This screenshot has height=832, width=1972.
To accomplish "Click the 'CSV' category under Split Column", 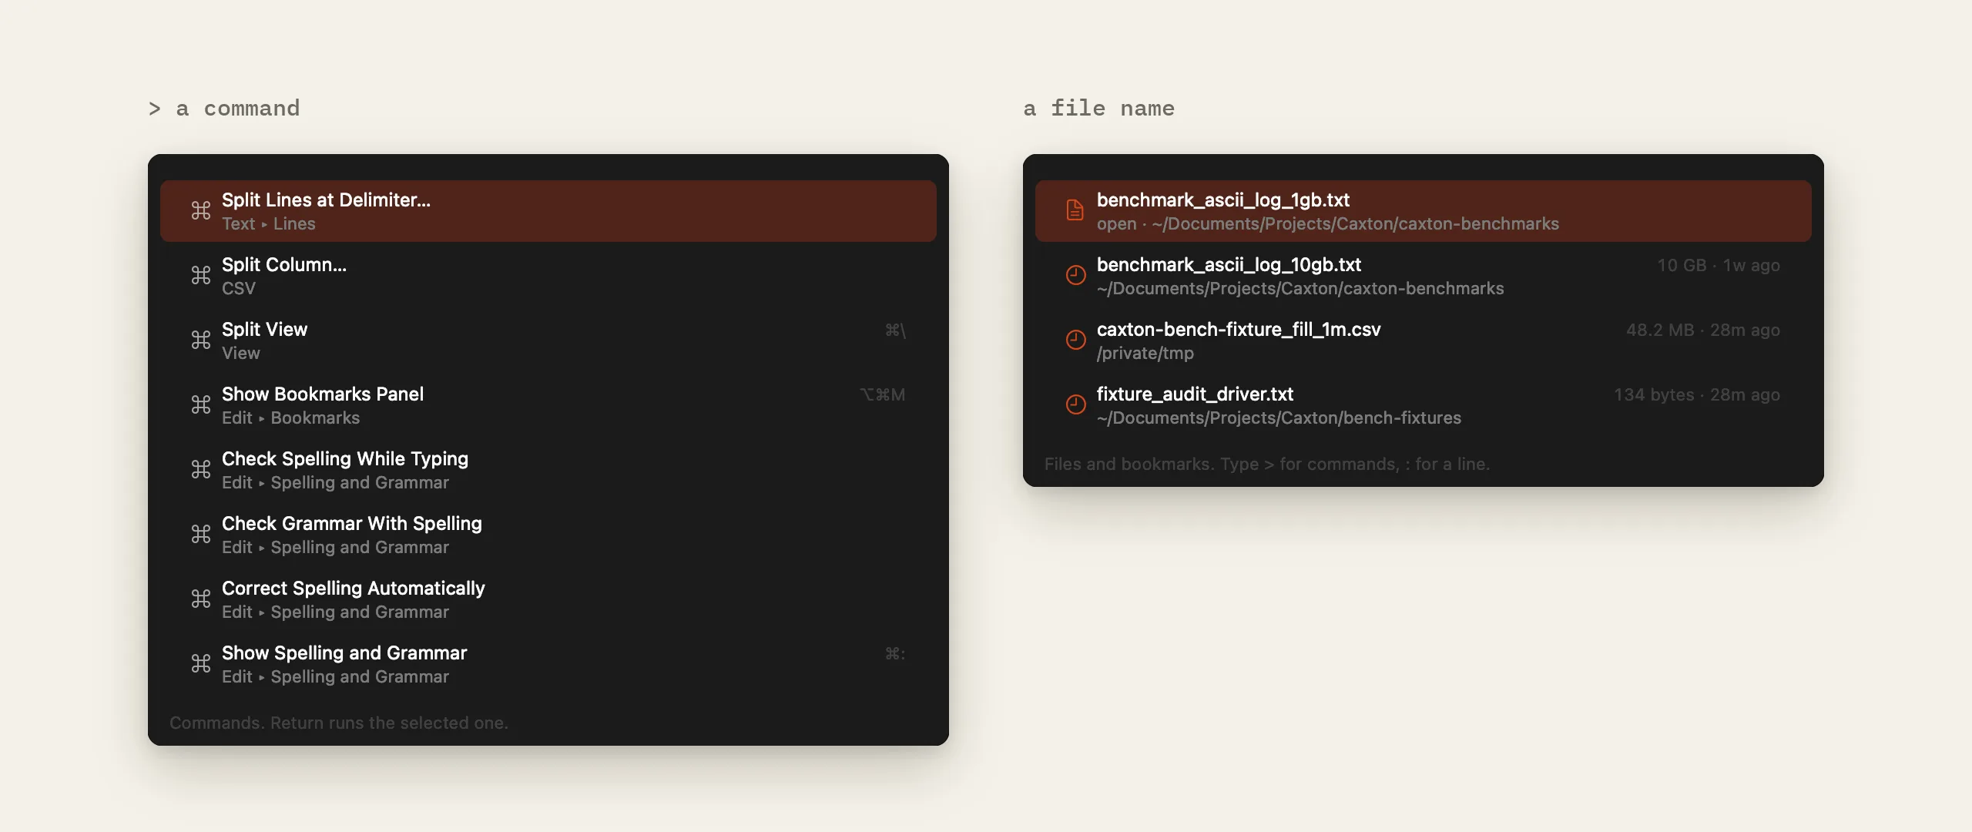I will click(x=239, y=288).
